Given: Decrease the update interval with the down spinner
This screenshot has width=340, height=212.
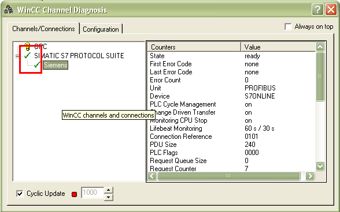Looking at the screenshot, I should [109, 197].
